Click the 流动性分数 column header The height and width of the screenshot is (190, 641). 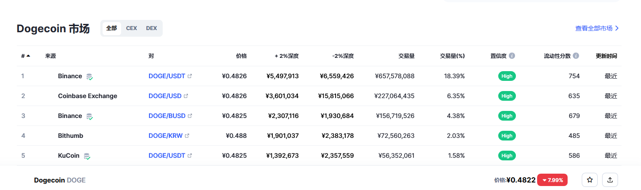tap(557, 56)
